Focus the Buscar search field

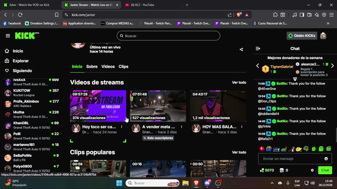(x=168, y=36)
